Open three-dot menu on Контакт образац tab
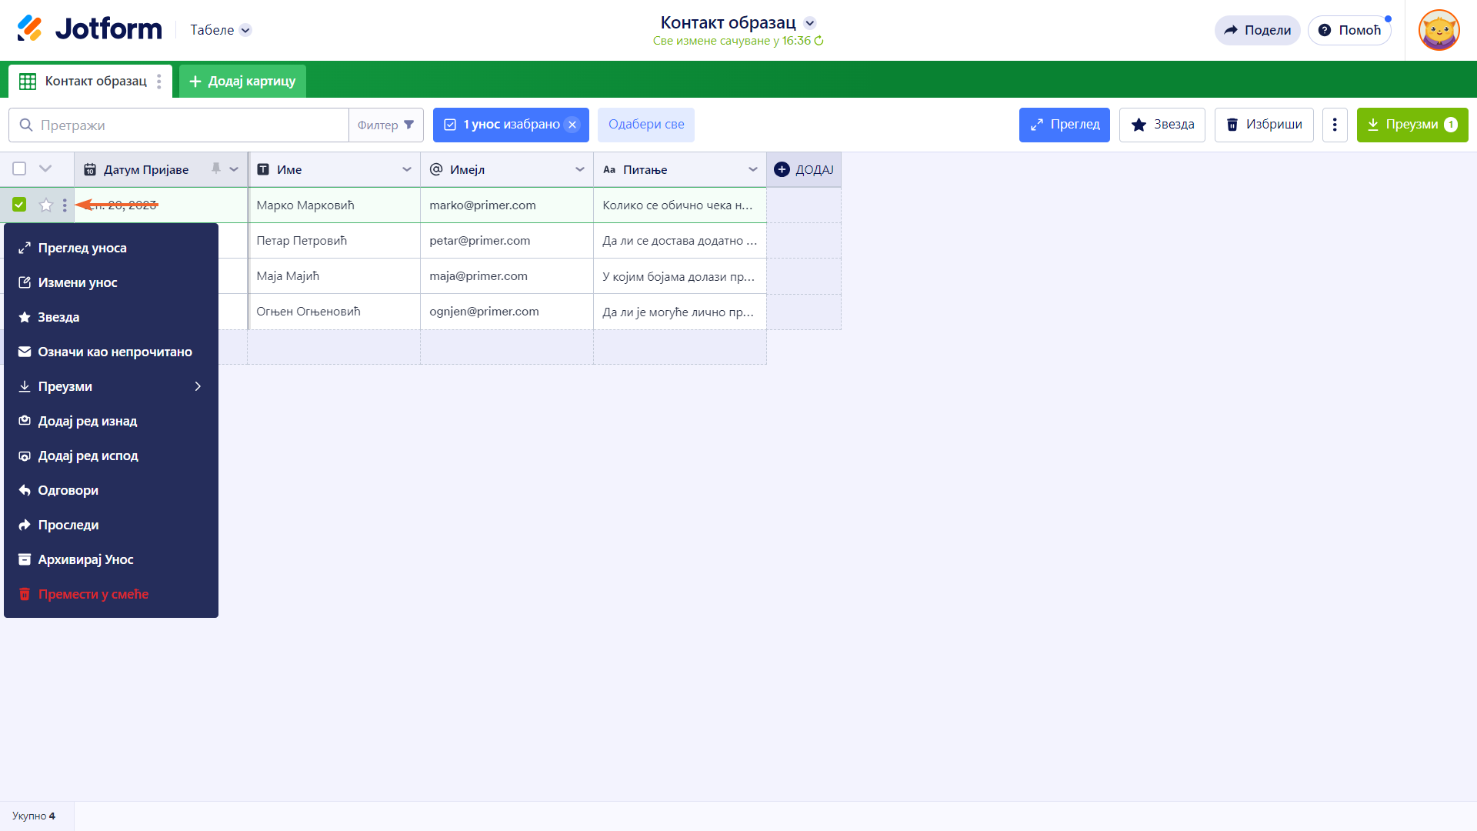The image size is (1477, 831). 159,82
